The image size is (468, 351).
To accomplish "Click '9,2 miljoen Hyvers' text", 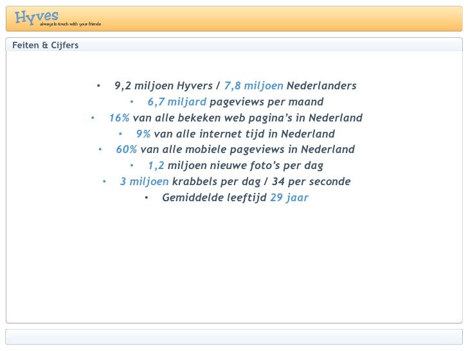I will (x=163, y=85).
